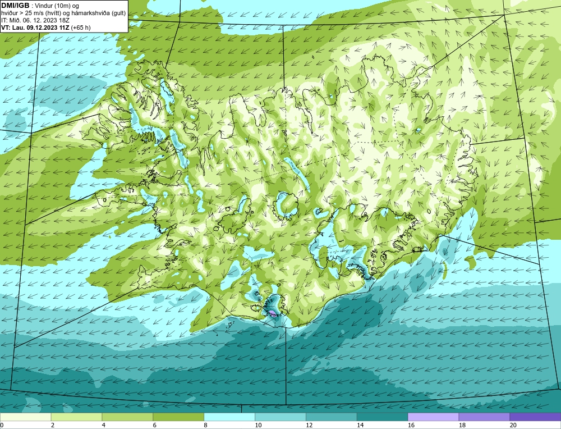Click the 14–16 m/s dark teal swatch
This screenshot has width=561, height=429.
point(382,417)
